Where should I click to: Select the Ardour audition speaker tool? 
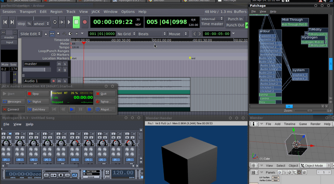pyautogui.click(x=76, y=34)
